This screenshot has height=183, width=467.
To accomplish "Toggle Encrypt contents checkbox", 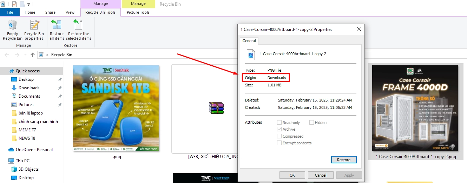I will (x=279, y=143).
